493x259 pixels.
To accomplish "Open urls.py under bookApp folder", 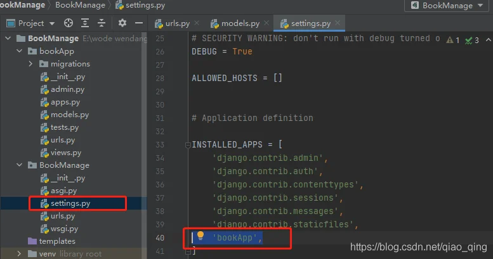I will pyautogui.click(x=58, y=140).
